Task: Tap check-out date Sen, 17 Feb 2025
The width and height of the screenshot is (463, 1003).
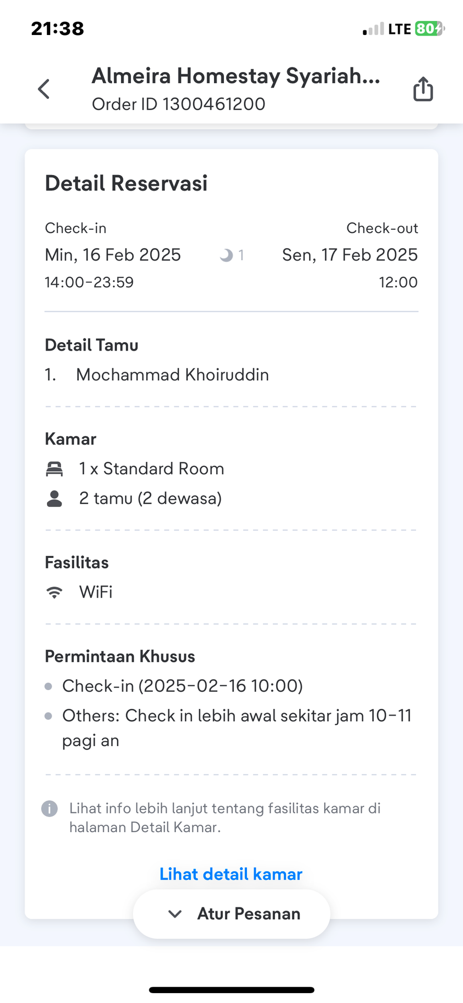Action: (350, 255)
